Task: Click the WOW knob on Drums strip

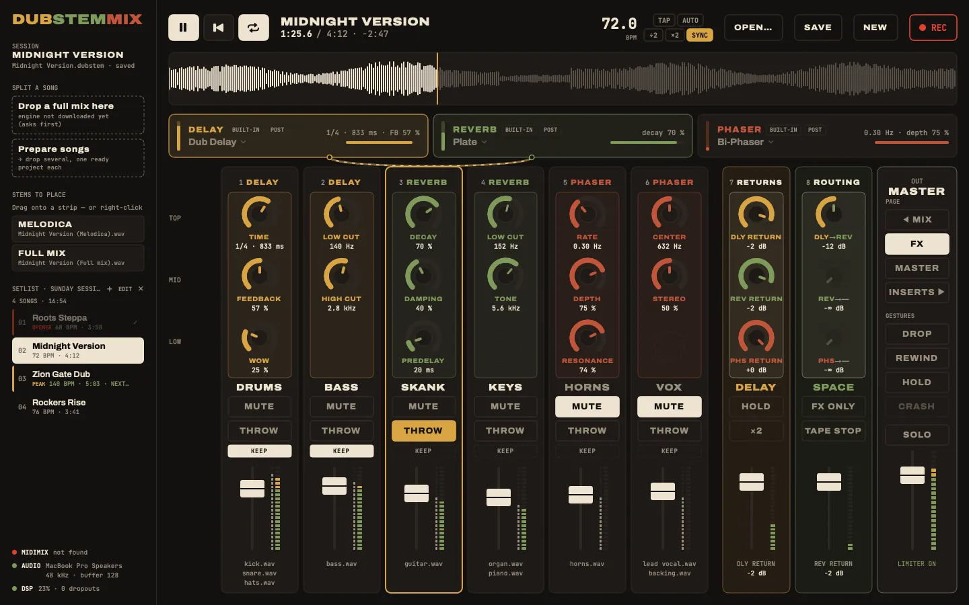Action: (259, 337)
